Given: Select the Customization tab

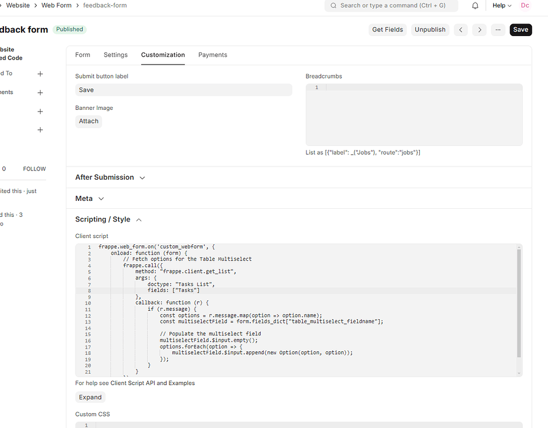Looking at the screenshot, I should (163, 55).
